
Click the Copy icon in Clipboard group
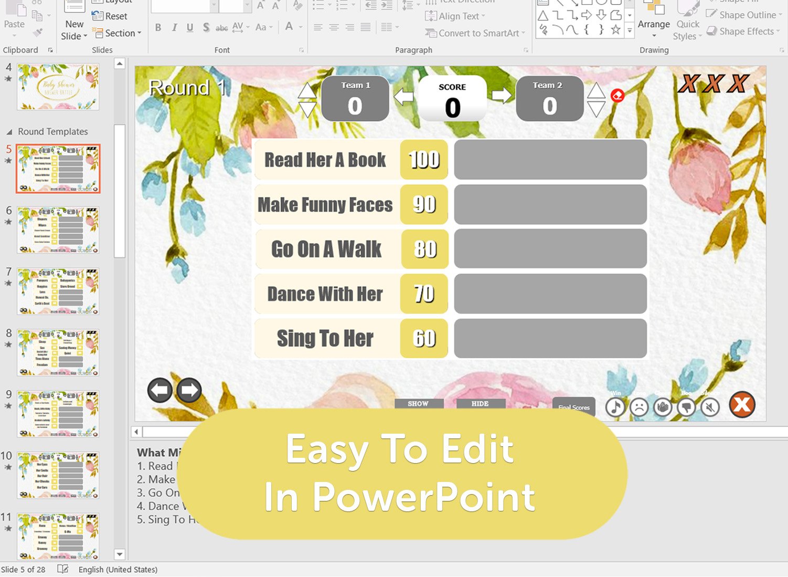point(38,15)
